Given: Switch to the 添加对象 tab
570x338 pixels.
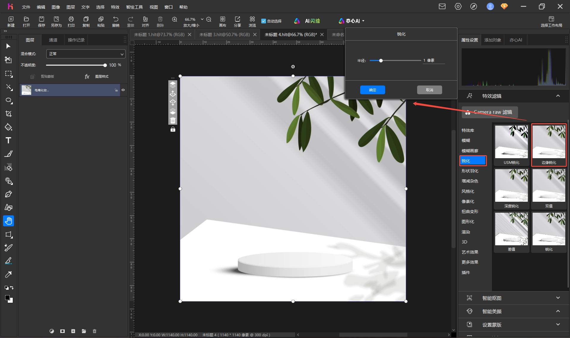Looking at the screenshot, I should (493, 40).
